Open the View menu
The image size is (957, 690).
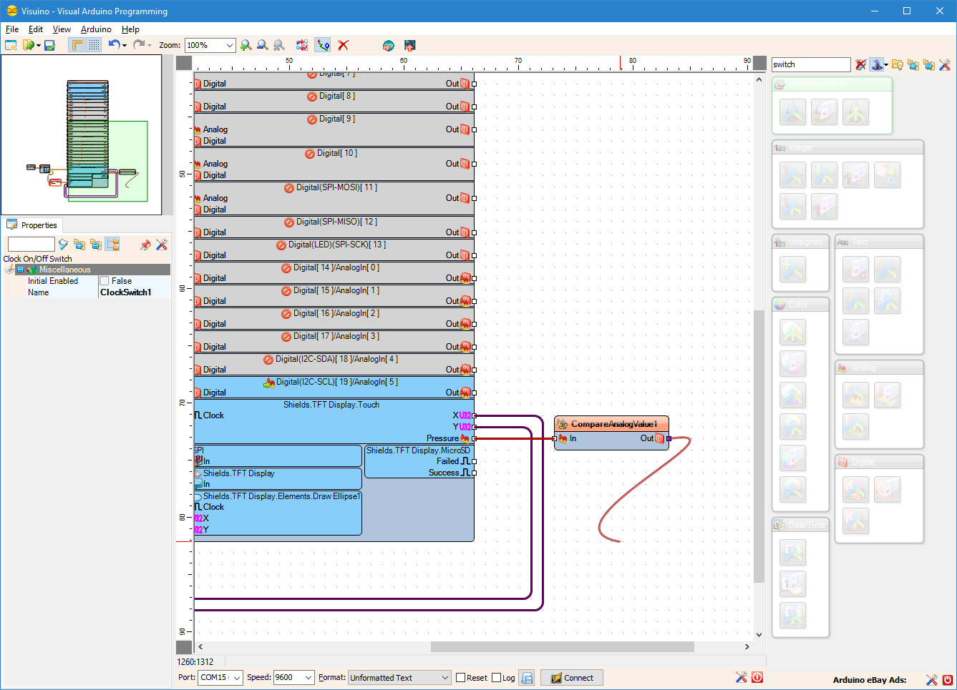pos(62,29)
